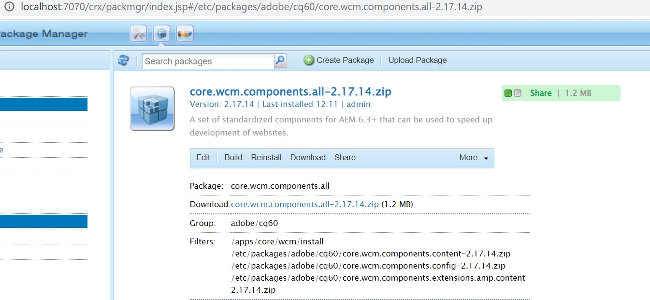Click the package cube thumbnail
Viewport: 650px width, 300px height.
coord(152,108)
